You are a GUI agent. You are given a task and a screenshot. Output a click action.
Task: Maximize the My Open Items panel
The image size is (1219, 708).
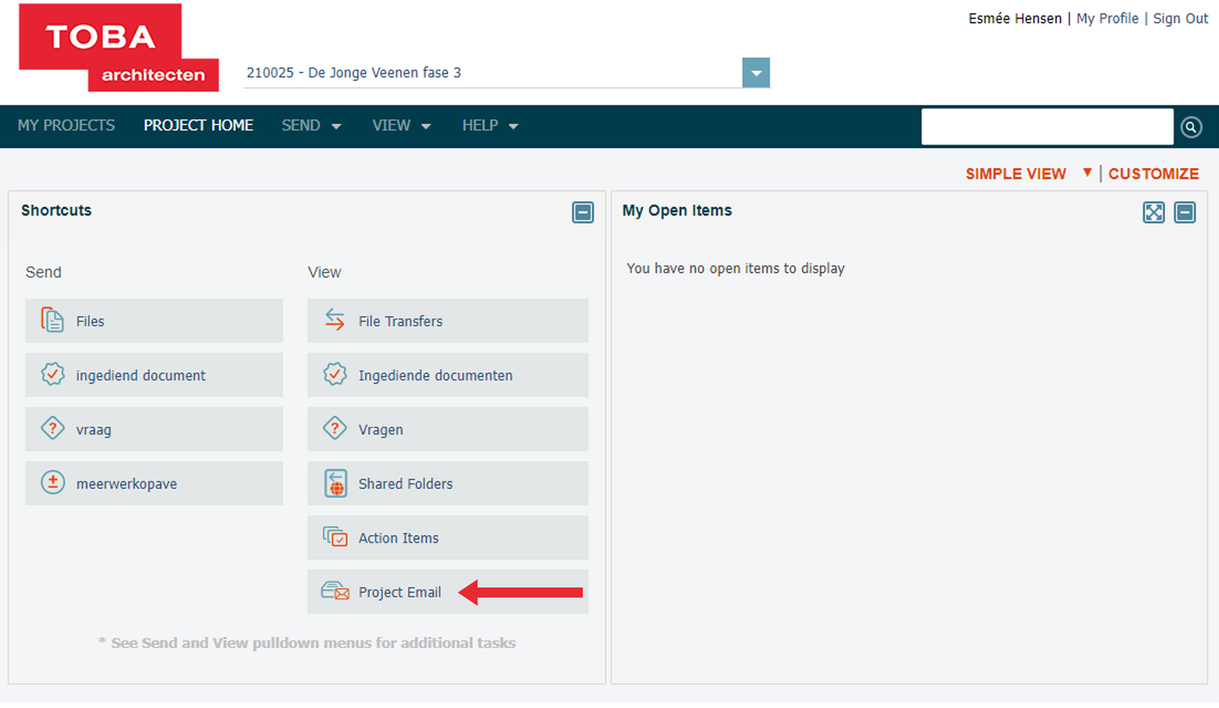(x=1153, y=213)
